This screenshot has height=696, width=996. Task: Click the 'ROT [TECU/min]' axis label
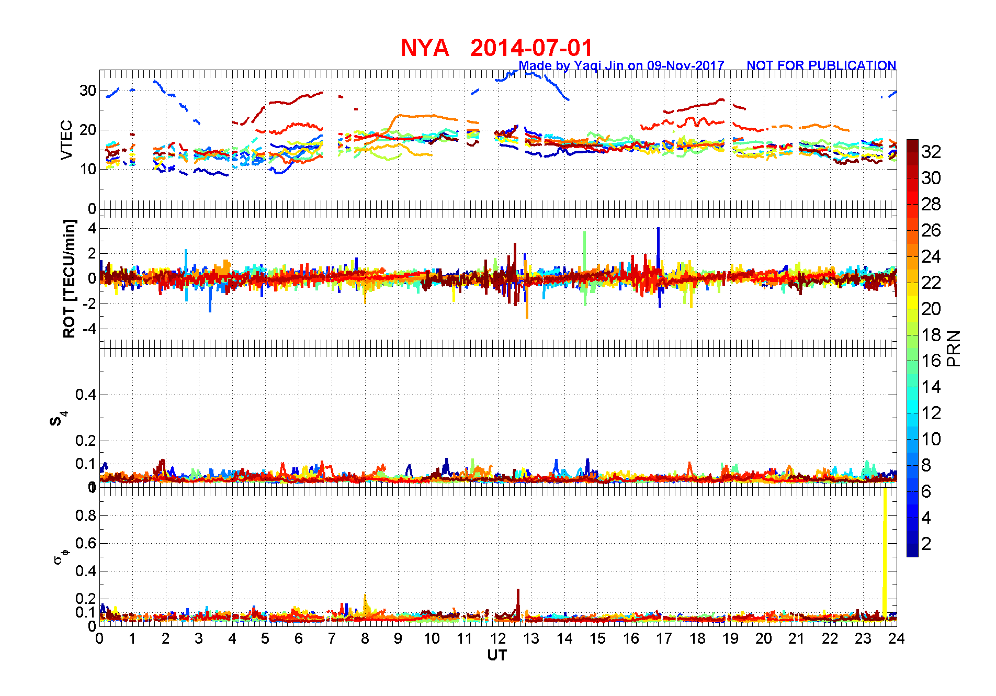point(69,278)
